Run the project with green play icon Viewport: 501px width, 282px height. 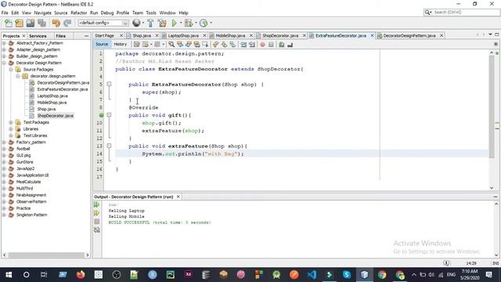coord(174,23)
